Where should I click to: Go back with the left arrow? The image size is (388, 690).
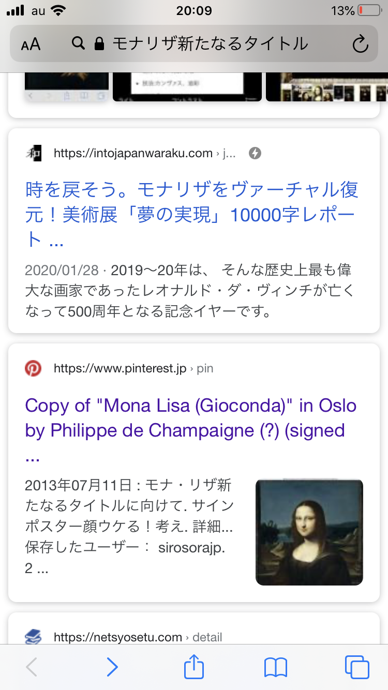[x=32, y=667]
